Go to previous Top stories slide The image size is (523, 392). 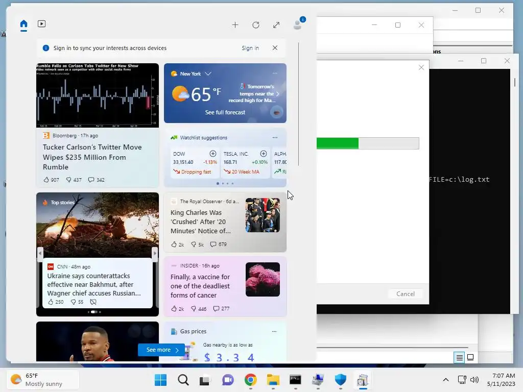coord(40,253)
